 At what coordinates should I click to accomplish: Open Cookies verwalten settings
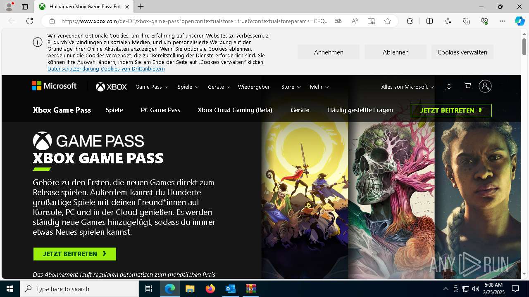(x=462, y=52)
